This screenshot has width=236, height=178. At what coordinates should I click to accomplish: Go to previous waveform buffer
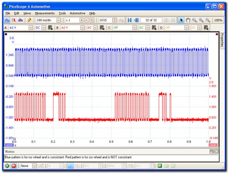(136, 20)
